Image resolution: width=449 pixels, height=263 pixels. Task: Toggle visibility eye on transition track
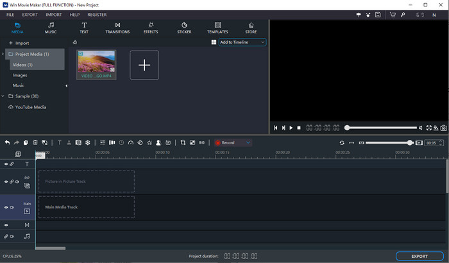6,225
